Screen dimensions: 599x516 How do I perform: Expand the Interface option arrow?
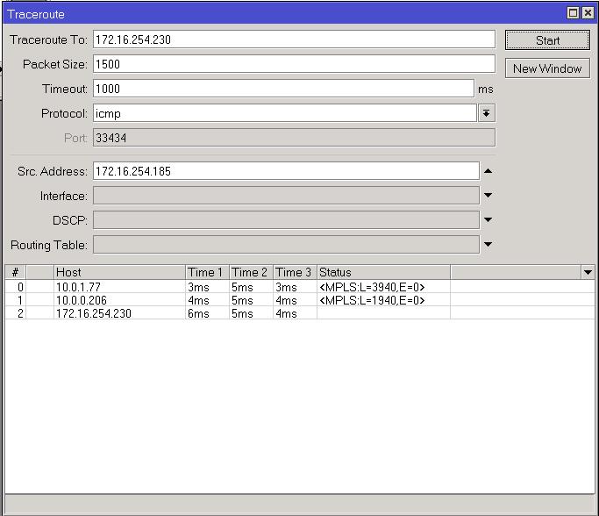488,196
